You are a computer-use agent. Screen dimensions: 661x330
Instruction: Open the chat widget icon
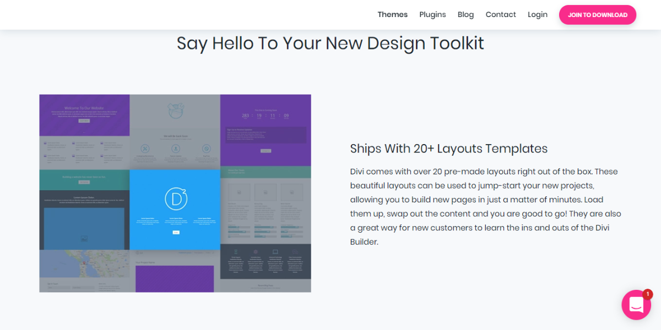pos(636,305)
